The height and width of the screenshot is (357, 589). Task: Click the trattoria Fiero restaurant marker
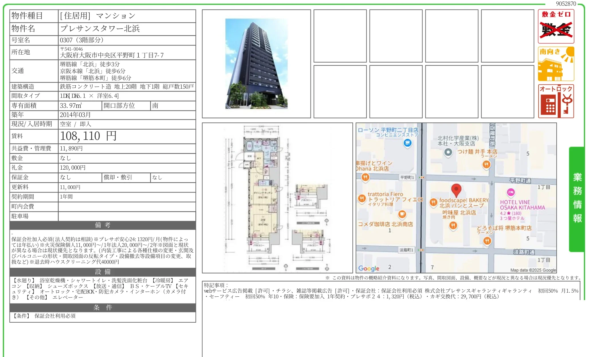(x=362, y=198)
